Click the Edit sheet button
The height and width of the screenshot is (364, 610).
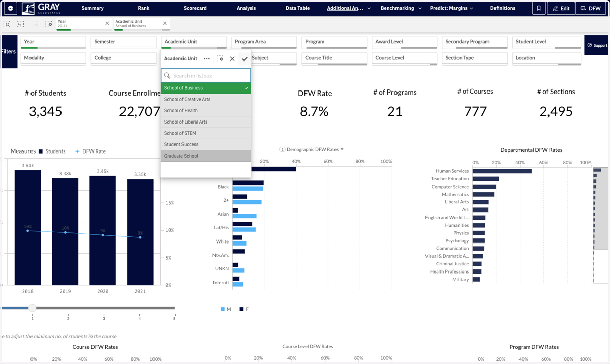click(561, 8)
